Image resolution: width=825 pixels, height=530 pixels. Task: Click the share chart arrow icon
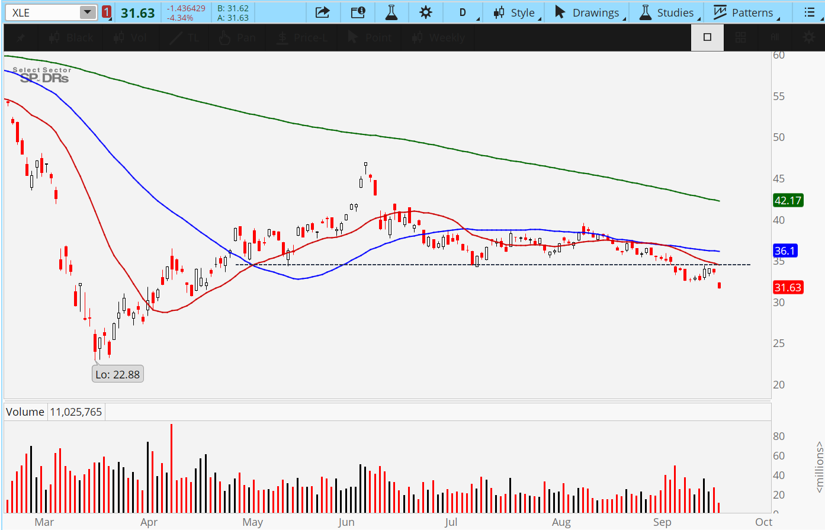coord(322,12)
